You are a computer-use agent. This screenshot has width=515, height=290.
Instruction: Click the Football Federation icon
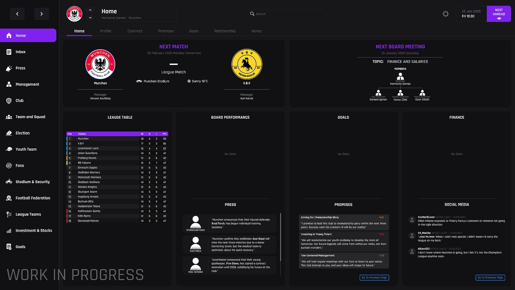[9, 198]
